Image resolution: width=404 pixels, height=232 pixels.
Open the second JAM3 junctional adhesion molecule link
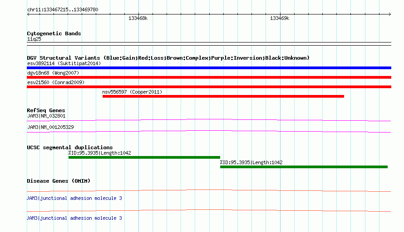click(x=74, y=218)
